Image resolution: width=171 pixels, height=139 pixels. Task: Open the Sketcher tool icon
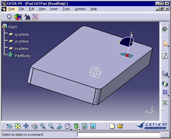[165, 56]
